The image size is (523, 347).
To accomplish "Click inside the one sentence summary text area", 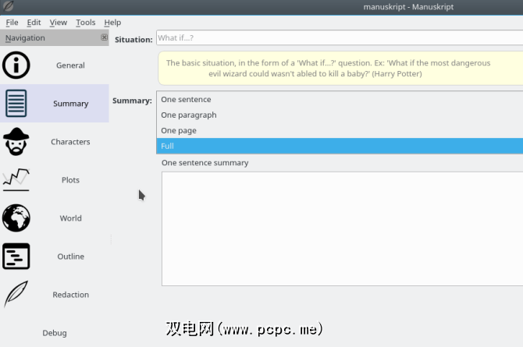I will coord(342,228).
